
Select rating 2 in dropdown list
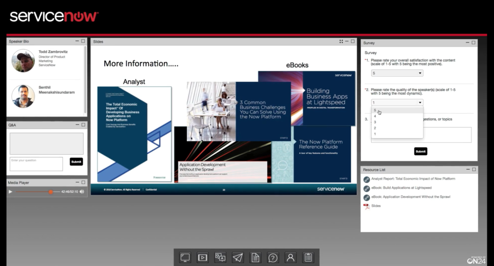coord(397,128)
